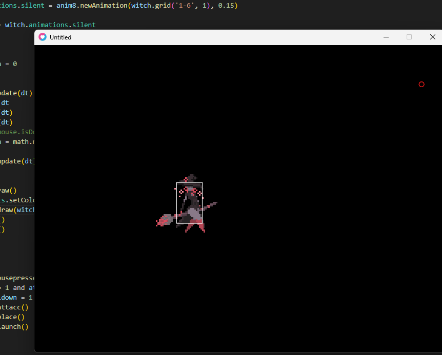Click the witch sprite on the broom

[187, 203]
